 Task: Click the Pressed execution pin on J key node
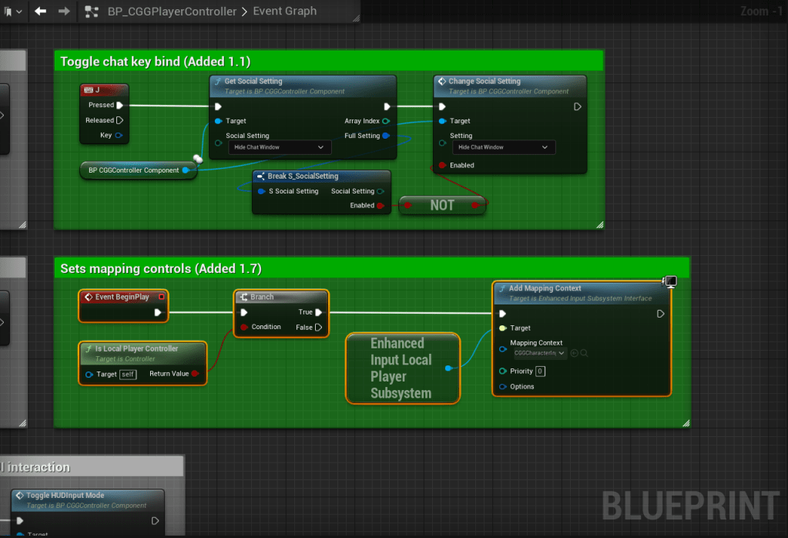[119, 106]
